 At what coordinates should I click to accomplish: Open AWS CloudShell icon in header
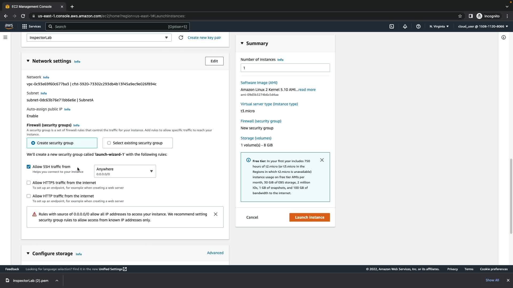[x=392, y=26]
